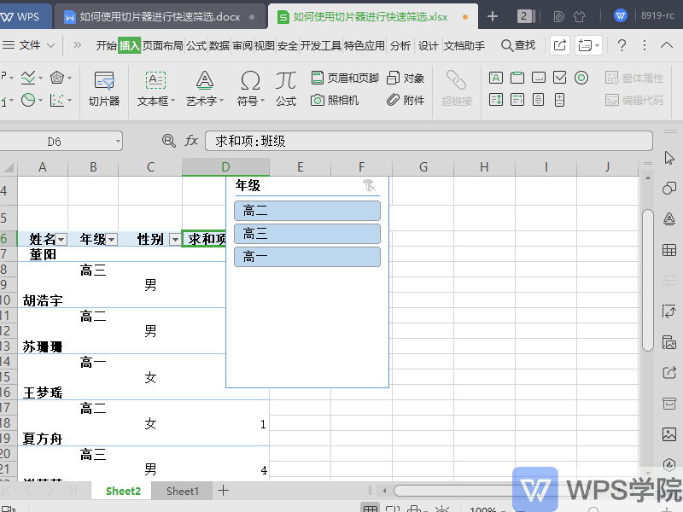Open the 数据 ribbon tab
This screenshot has height=512, width=683.
coord(219,45)
